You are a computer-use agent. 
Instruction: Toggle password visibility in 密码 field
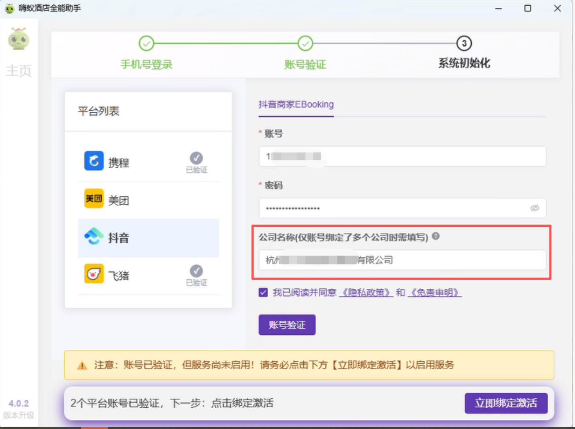click(x=535, y=208)
